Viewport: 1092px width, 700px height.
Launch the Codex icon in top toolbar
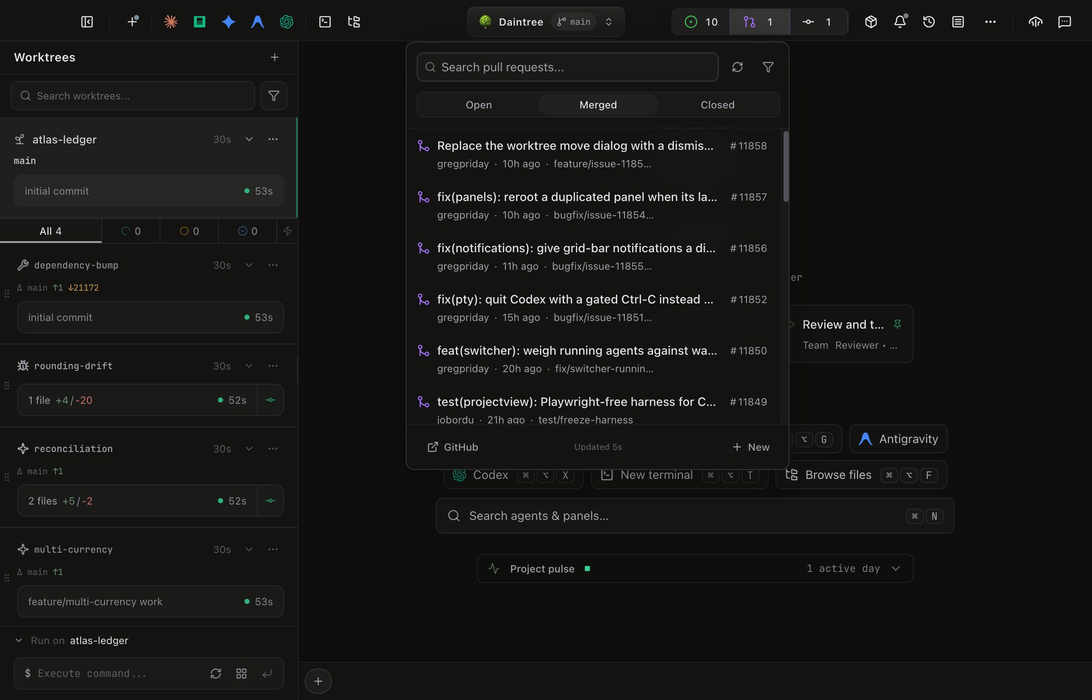point(287,22)
